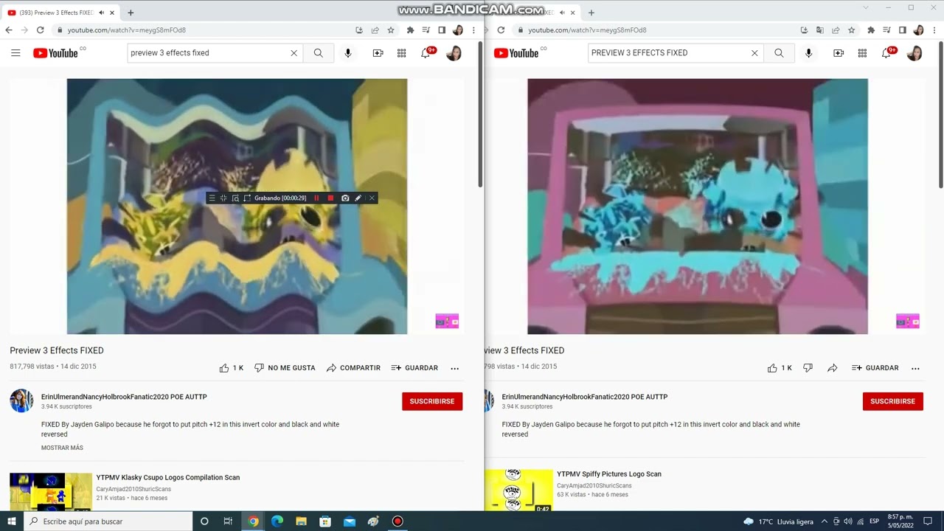The width and height of the screenshot is (944, 531).
Task: Click taskbar search box Escribe aquí para buscar
Action: pos(108,521)
